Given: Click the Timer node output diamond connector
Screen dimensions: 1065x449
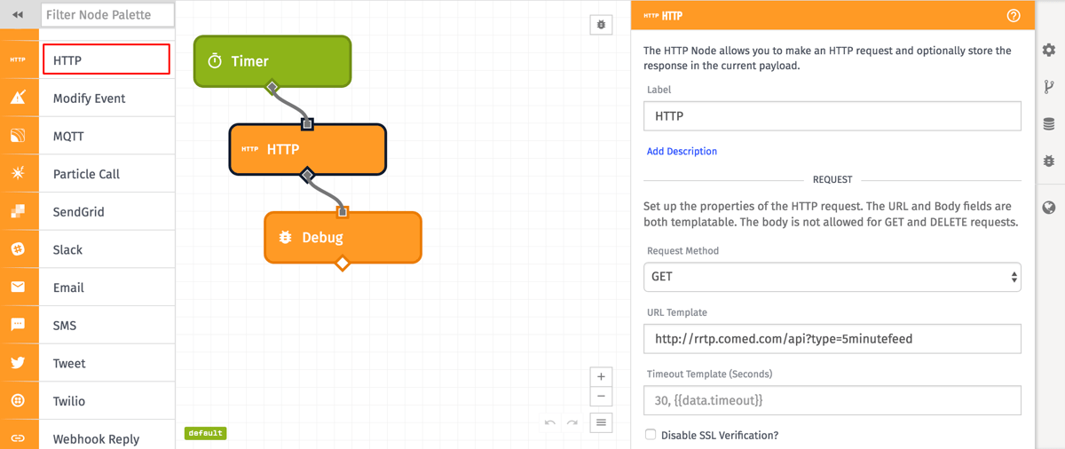Looking at the screenshot, I should pos(272,87).
